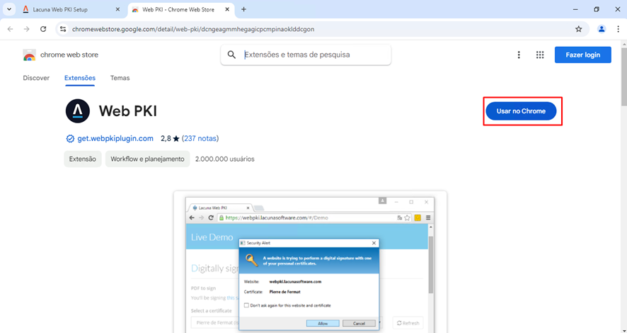This screenshot has width=627, height=333.
Task: Click the Web PKI heading text
Action: (x=128, y=111)
